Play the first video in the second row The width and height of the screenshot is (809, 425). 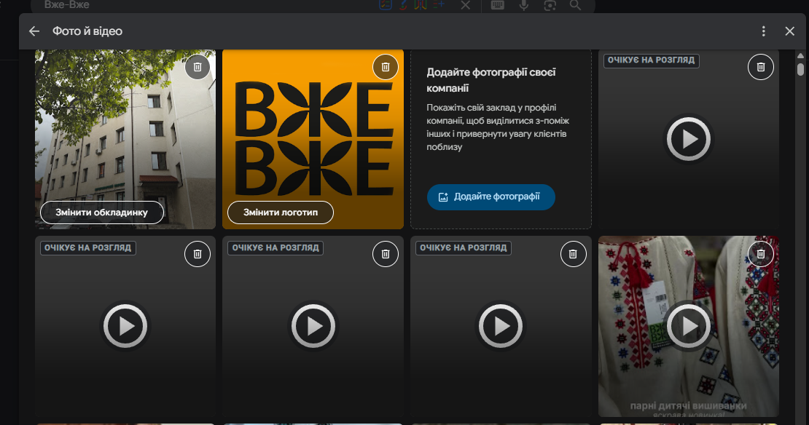click(125, 326)
